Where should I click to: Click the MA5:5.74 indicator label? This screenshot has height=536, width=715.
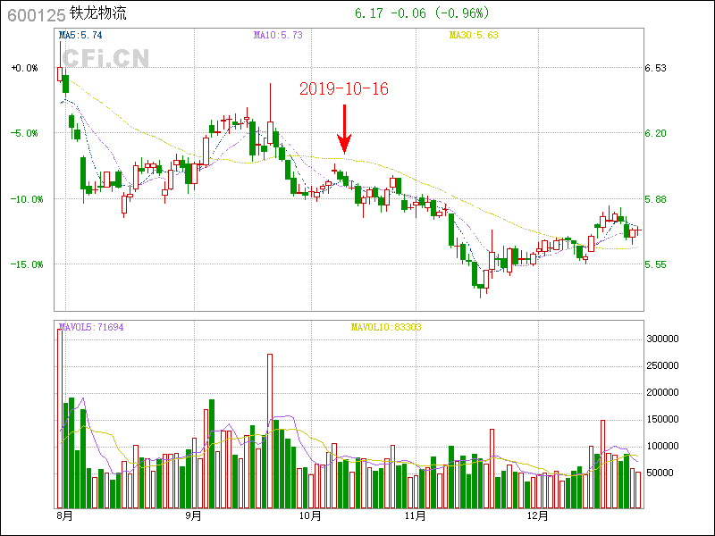coord(80,35)
